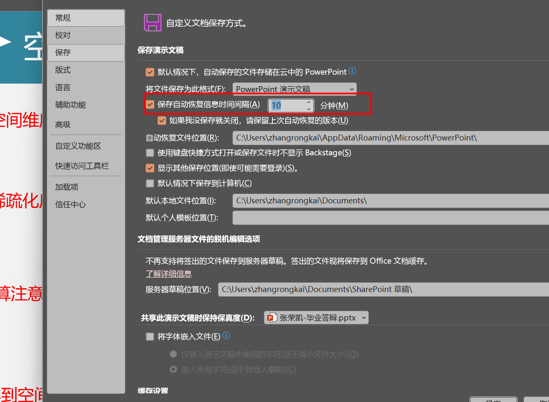549x402 pixels.
Task: Toggle cloud AutoSave default checkbox
Action: point(150,72)
